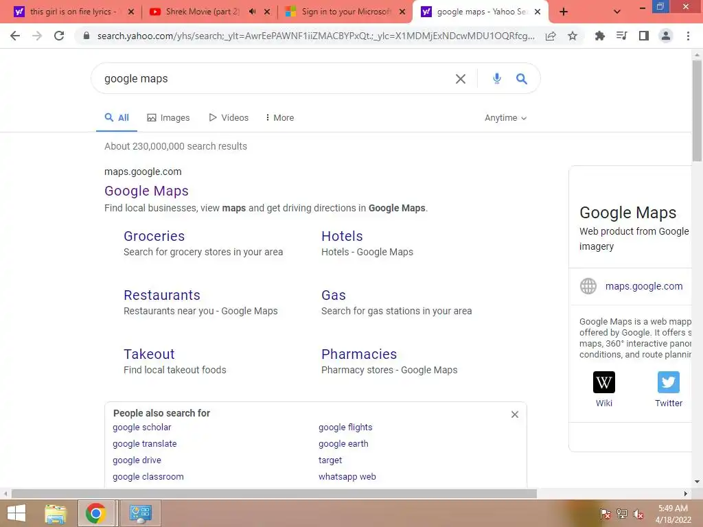Open the Pharmacies sublink
This screenshot has width=703, height=527.
pyautogui.click(x=359, y=355)
